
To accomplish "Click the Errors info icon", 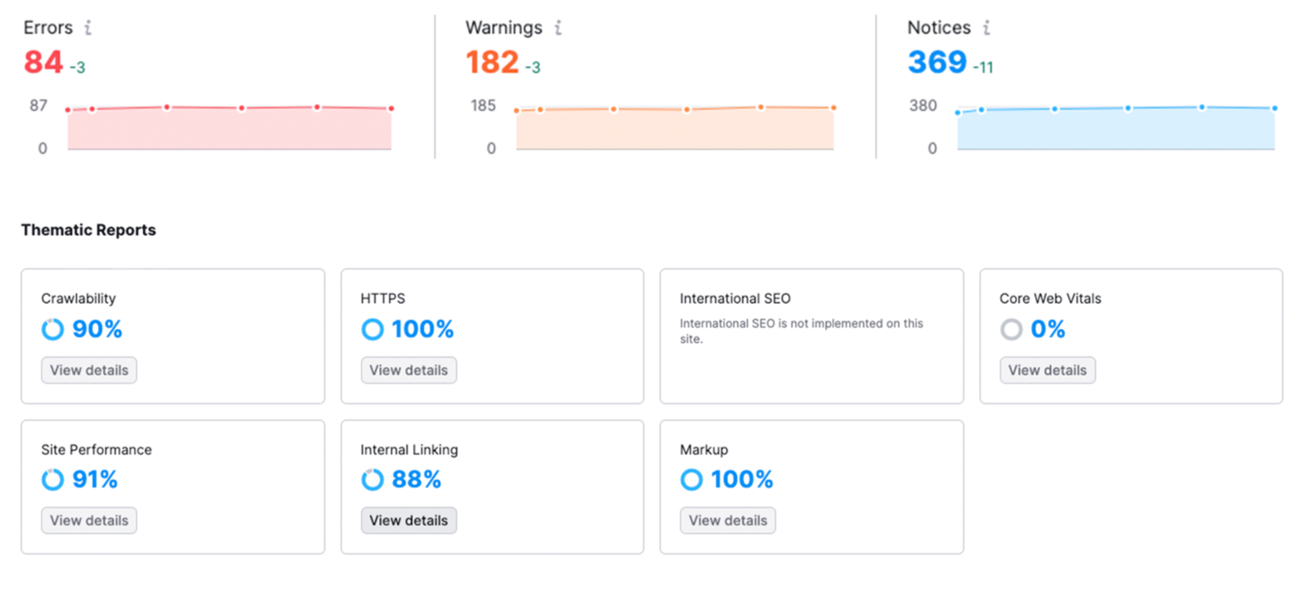I will 87,28.
